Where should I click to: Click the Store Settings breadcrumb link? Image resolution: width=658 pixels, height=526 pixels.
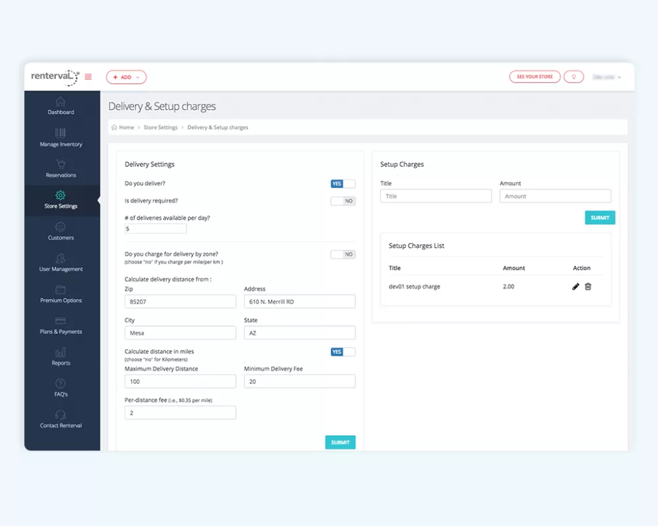tap(161, 128)
